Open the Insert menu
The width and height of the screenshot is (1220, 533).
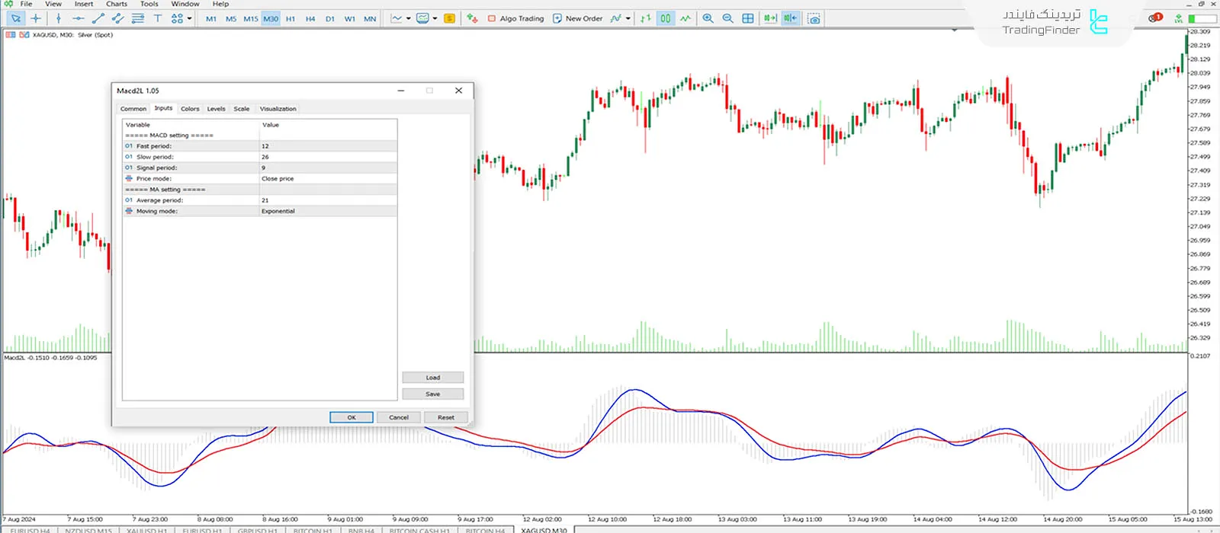coord(84,4)
